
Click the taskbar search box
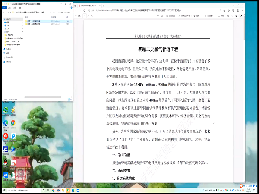23,191
